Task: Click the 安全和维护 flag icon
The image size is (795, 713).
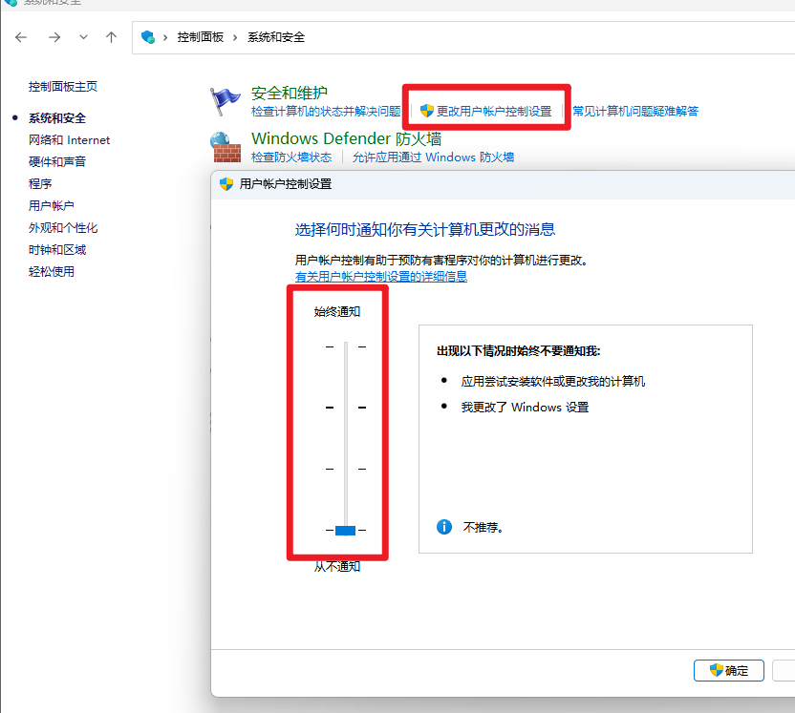Action: click(x=226, y=100)
